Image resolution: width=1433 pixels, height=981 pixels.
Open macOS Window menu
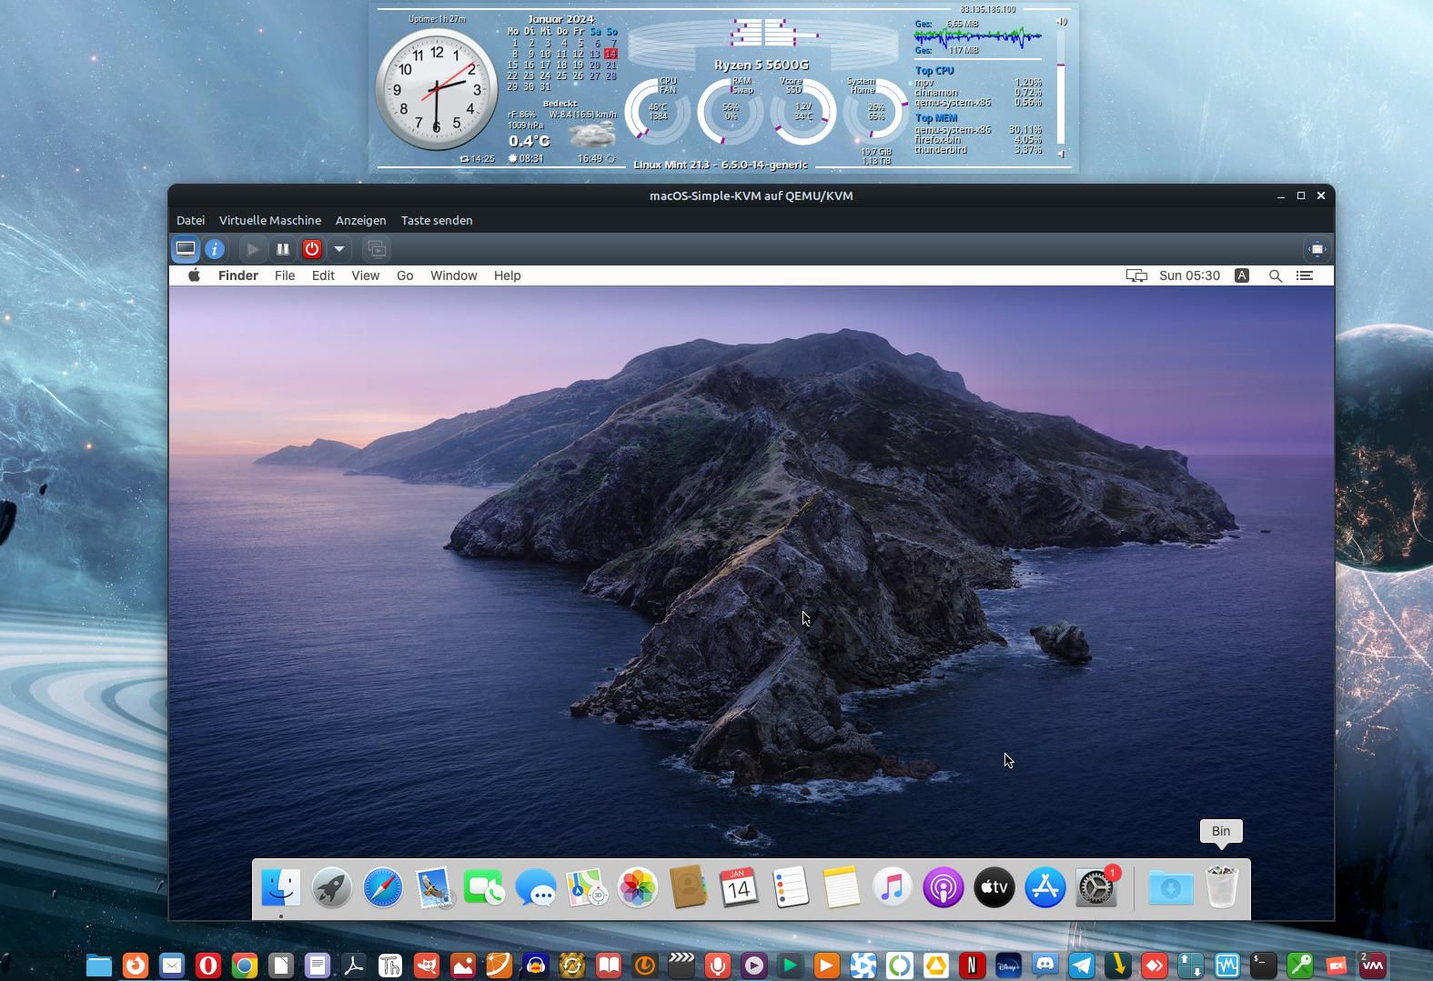[453, 275]
